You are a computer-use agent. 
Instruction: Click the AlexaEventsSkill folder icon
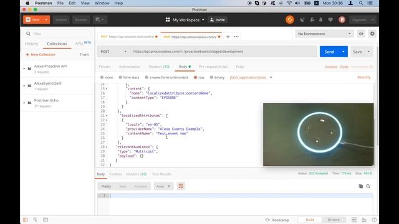pos(29,86)
